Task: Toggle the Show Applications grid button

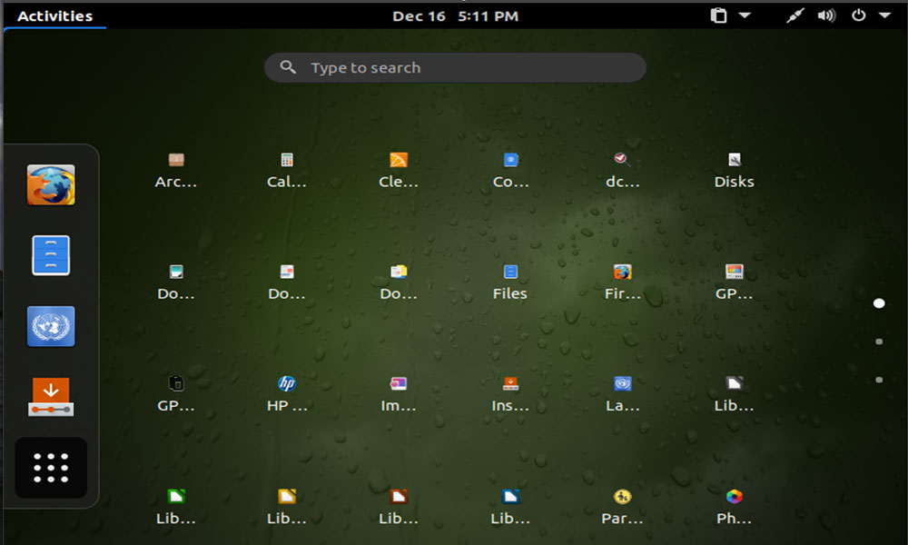Action: tap(51, 468)
